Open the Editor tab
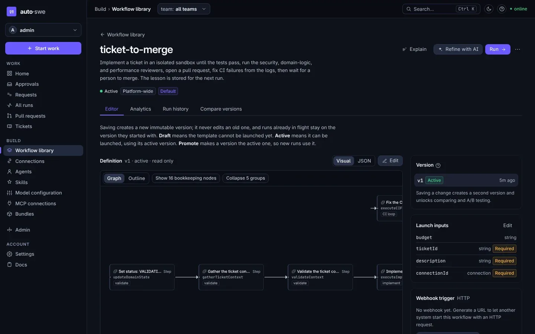This screenshot has height=334, width=535. pos(111,109)
